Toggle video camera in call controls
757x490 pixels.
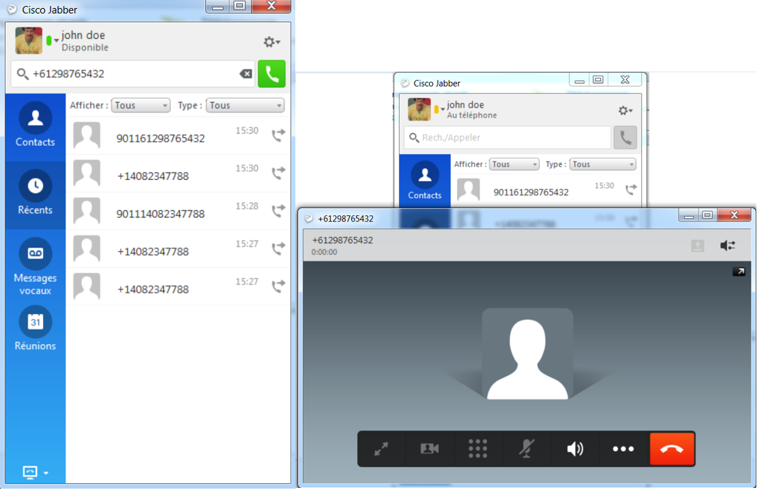[x=429, y=449]
